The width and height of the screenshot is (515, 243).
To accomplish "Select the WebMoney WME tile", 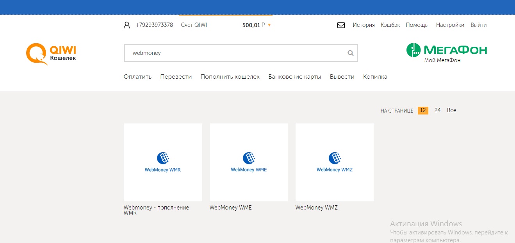I will (x=248, y=162).
